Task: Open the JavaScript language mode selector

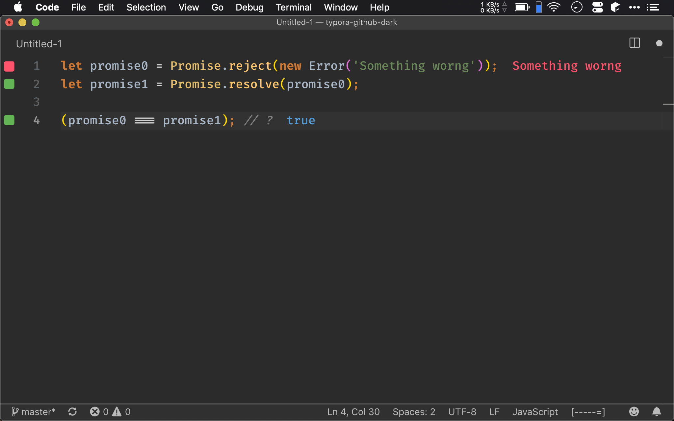Action: point(535,412)
